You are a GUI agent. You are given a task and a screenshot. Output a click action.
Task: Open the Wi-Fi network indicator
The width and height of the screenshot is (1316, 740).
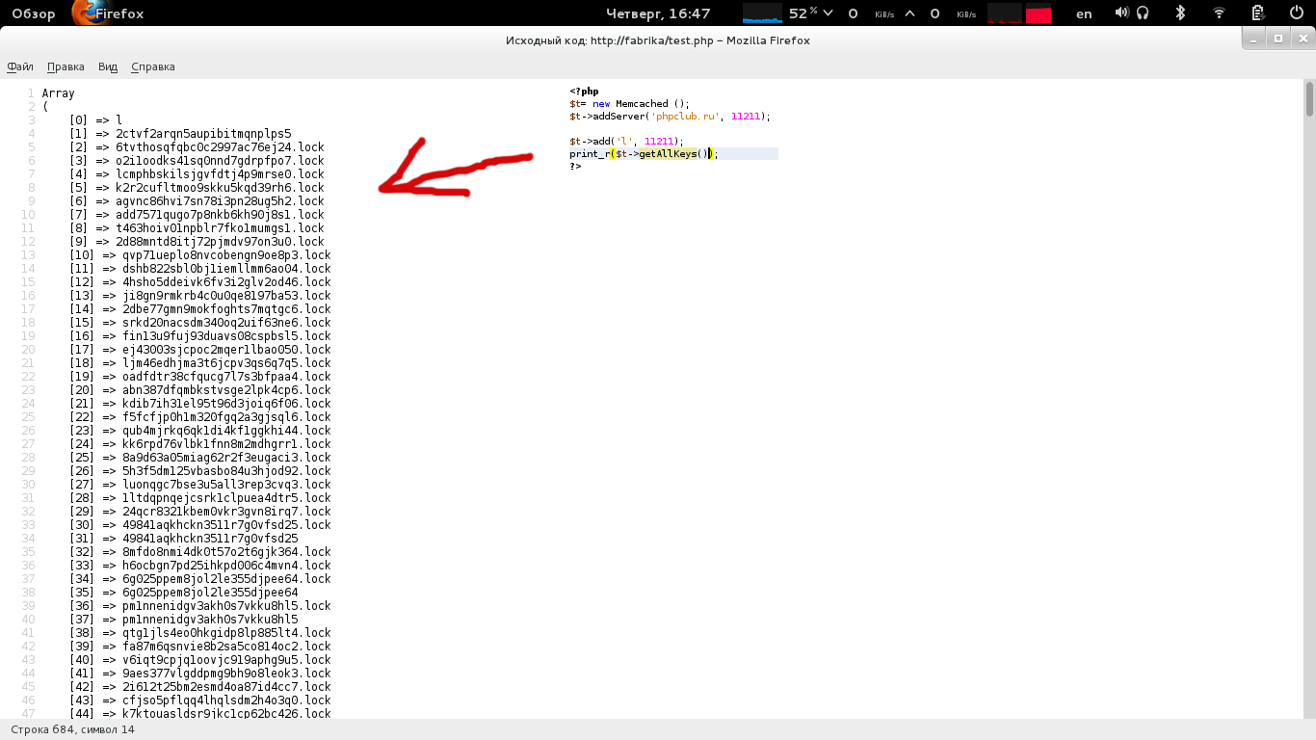(1219, 13)
